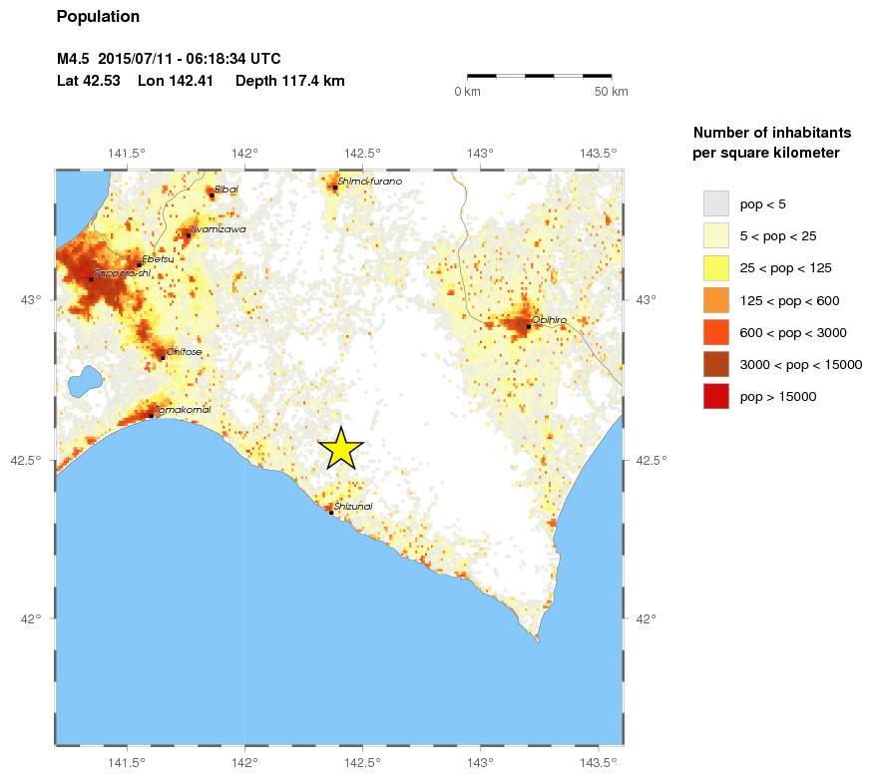The height and width of the screenshot is (777, 872).
Task: Click the Iwamizawa city marker
Action: coord(189,235)
